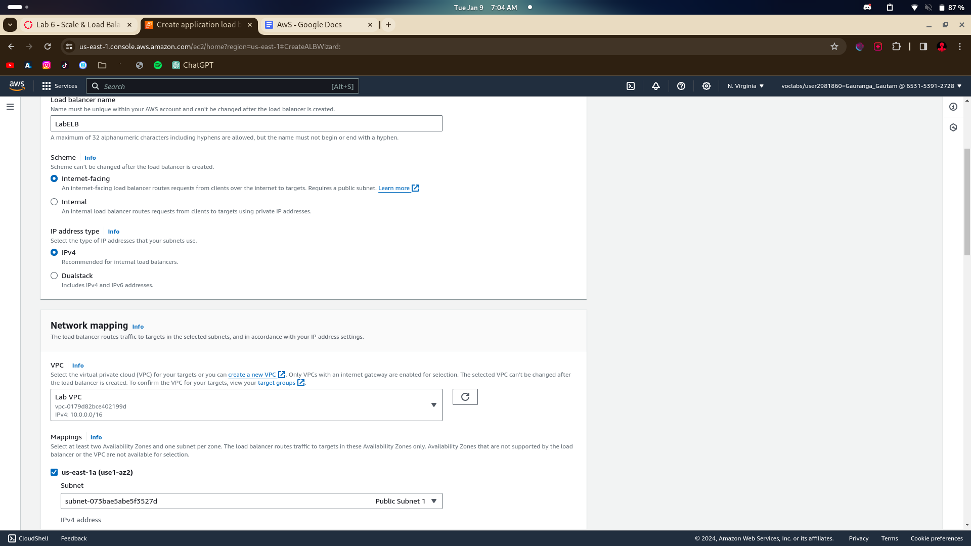Select the Internal scheme radio button
Viewport: 971px width, 546px height.
pyautogui.click(x=54, y=202)
